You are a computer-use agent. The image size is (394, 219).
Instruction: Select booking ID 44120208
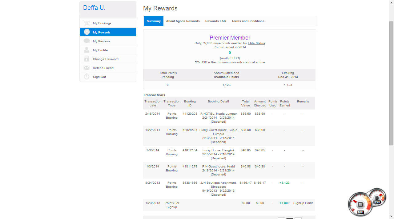pyautogui.click(x=190, y=113)
